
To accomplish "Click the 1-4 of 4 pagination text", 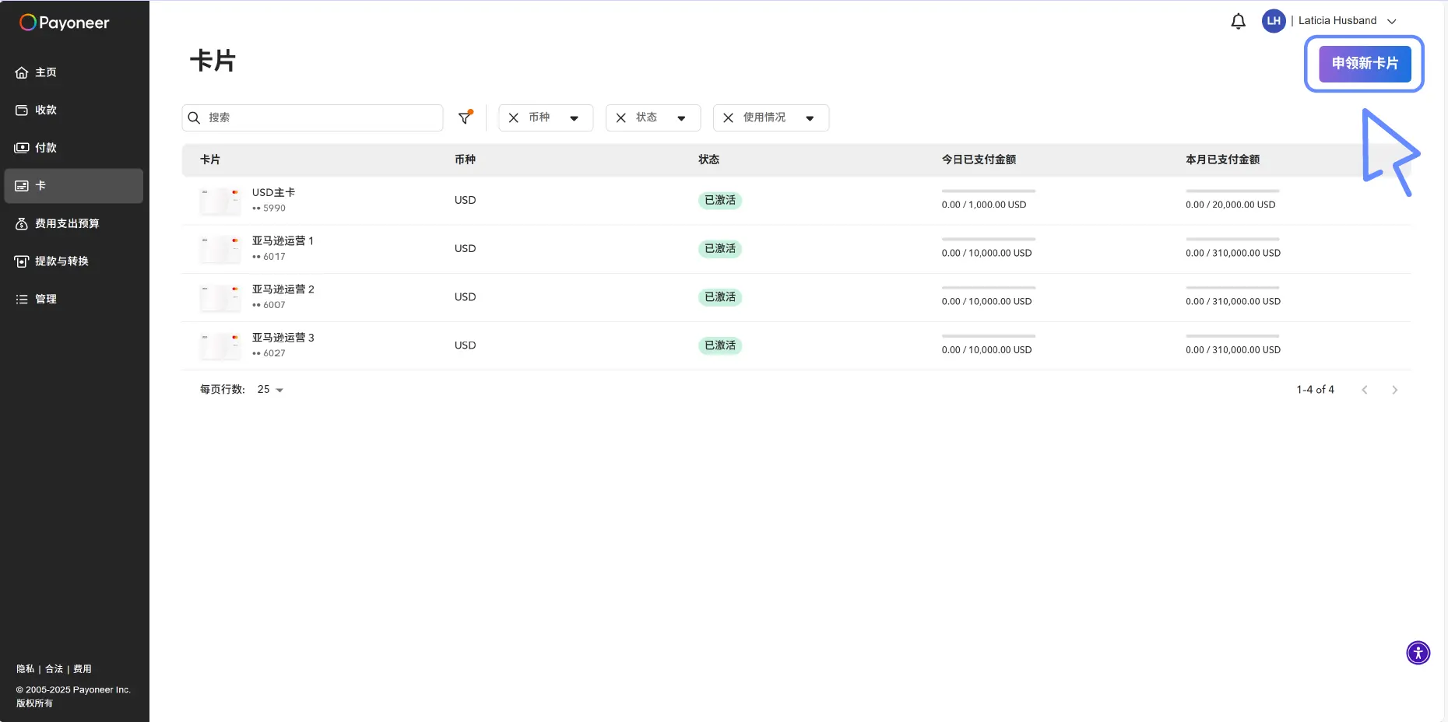I will [x=1315, y=390].
